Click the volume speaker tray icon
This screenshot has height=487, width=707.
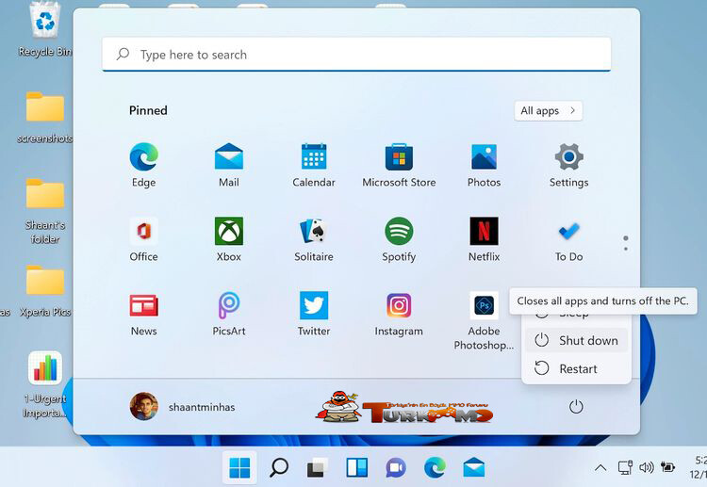[x=646, y=467]
